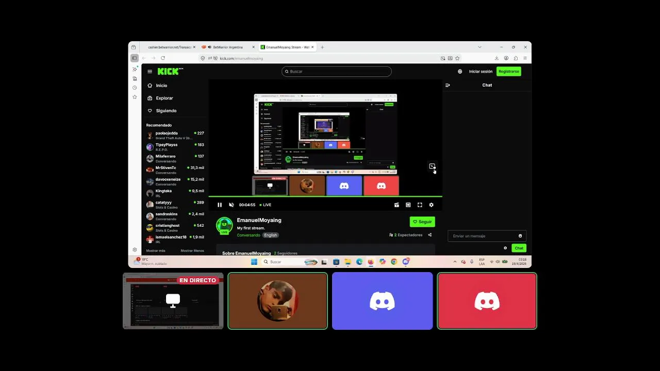Screen dimensions: 660x371
Task: Open the browser sidebar settings gear
Action: (135, 250)
